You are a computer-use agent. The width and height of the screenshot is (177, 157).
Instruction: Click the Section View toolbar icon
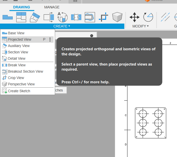[49, 17]
